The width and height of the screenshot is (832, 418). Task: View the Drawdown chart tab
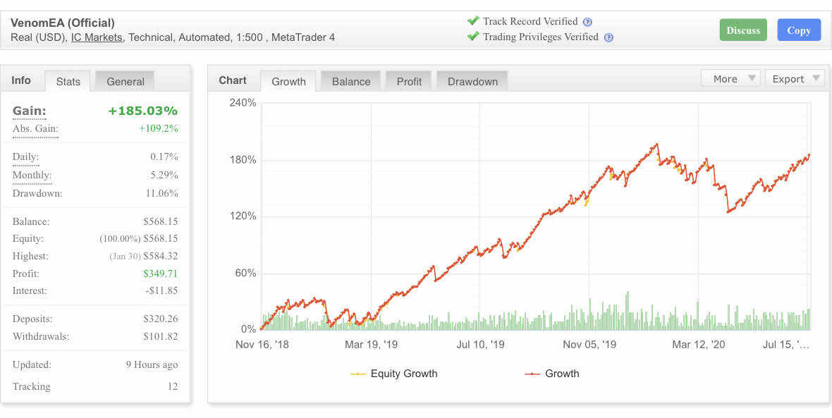coord(472,81)
